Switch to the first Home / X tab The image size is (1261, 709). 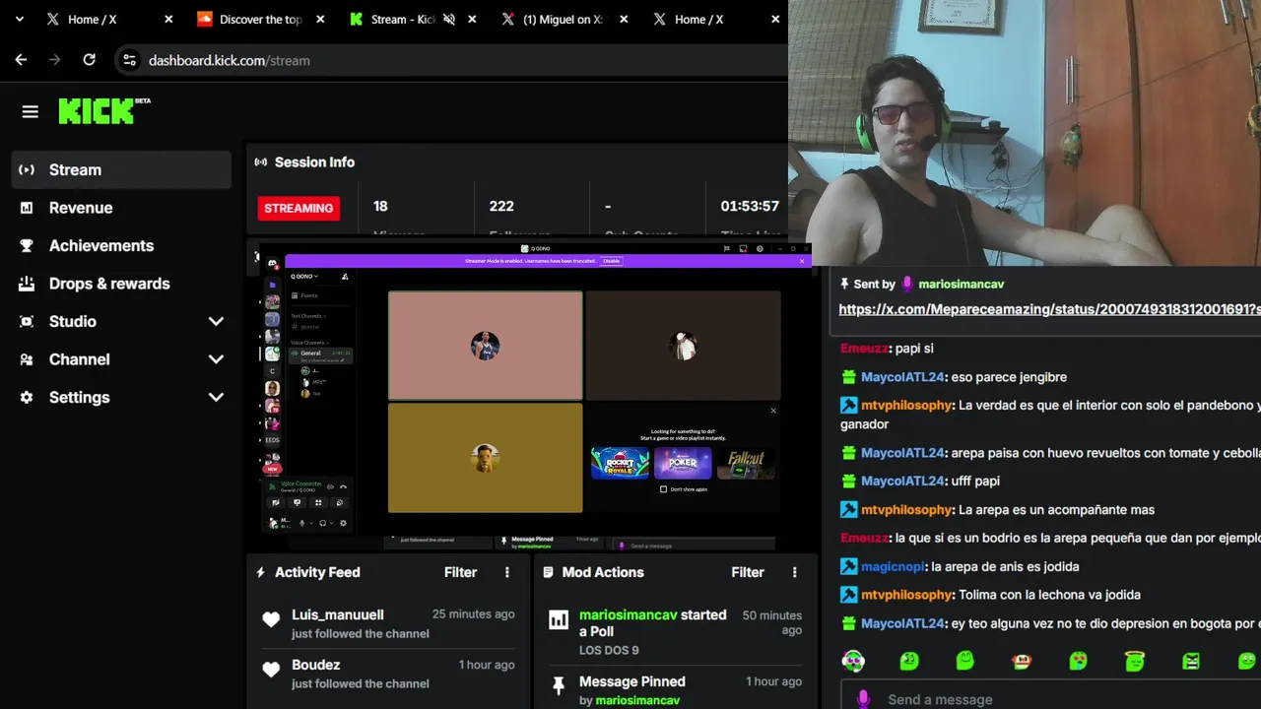(108, 19)
